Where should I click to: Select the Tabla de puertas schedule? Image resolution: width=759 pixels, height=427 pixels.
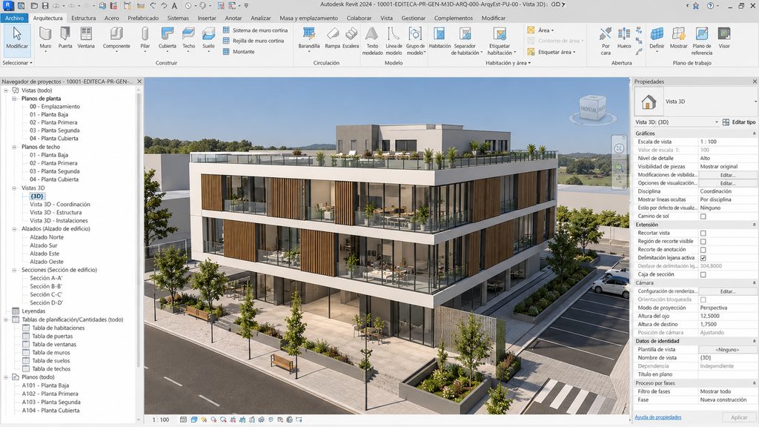click(53, 336)
